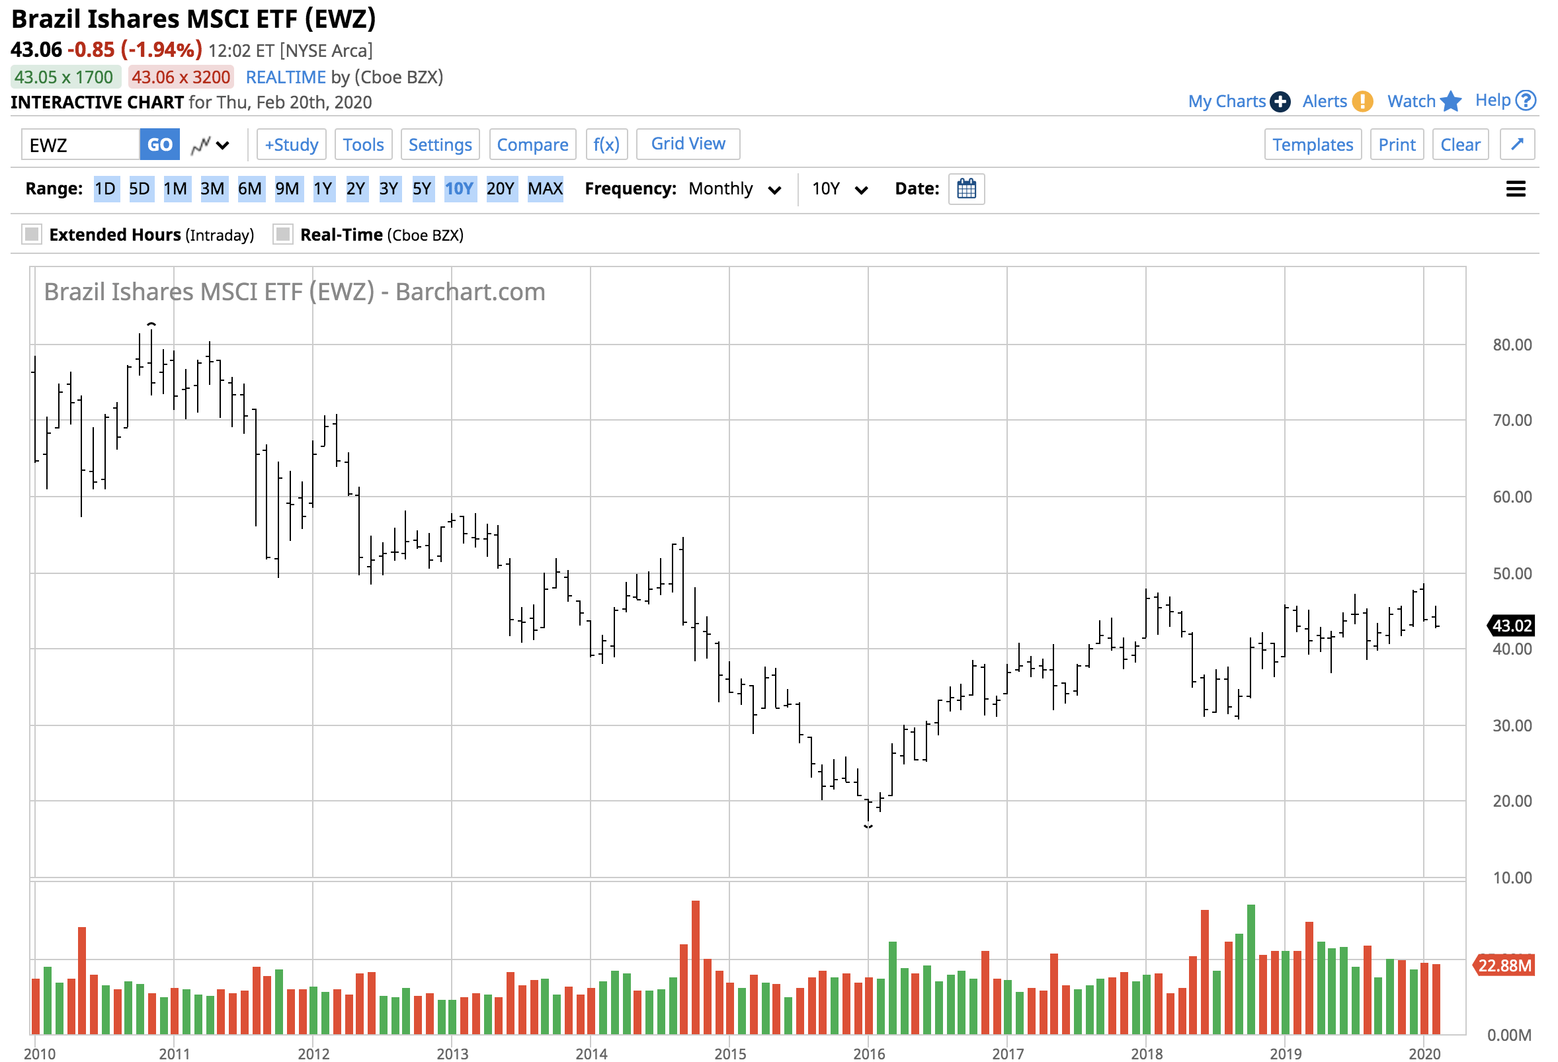Open the Templates button

tap(1313, 145)
